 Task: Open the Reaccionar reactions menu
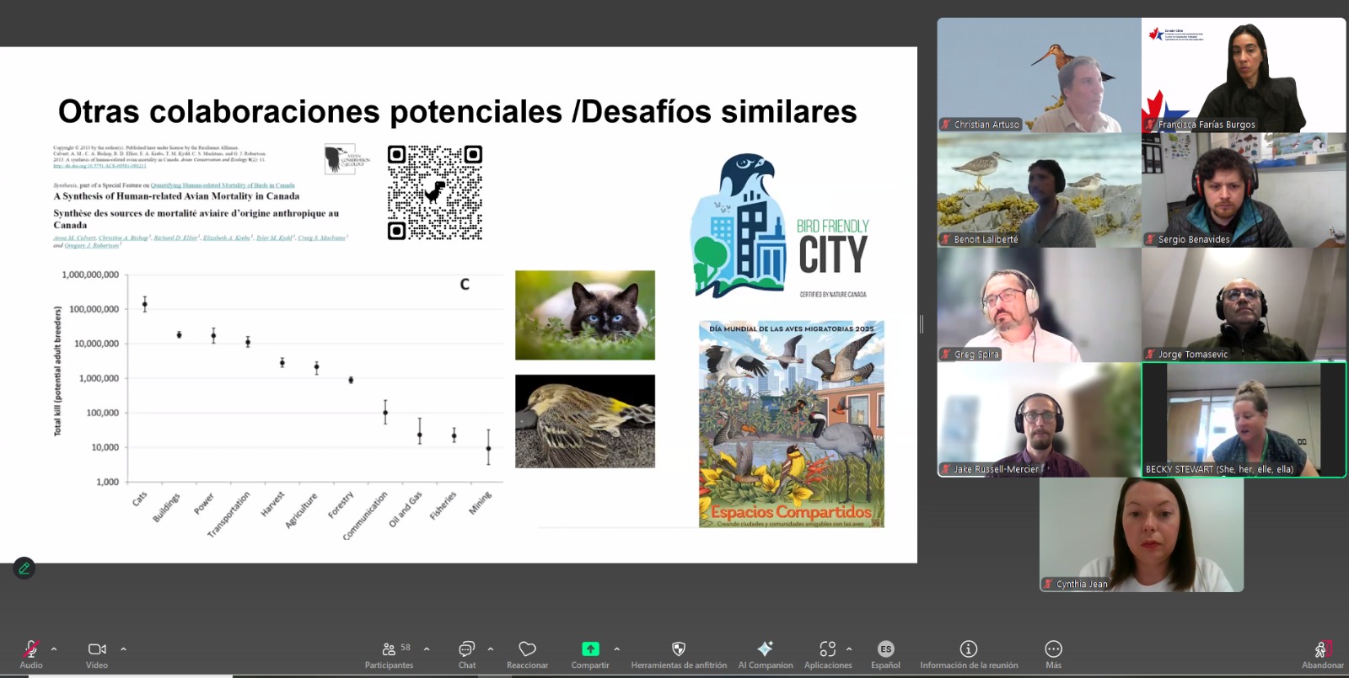(528, 654)
